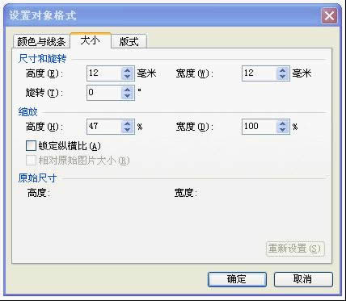Screen dimensions: 346x301
Task: Click scale 宽度 field showing 100
Action: 259,127
